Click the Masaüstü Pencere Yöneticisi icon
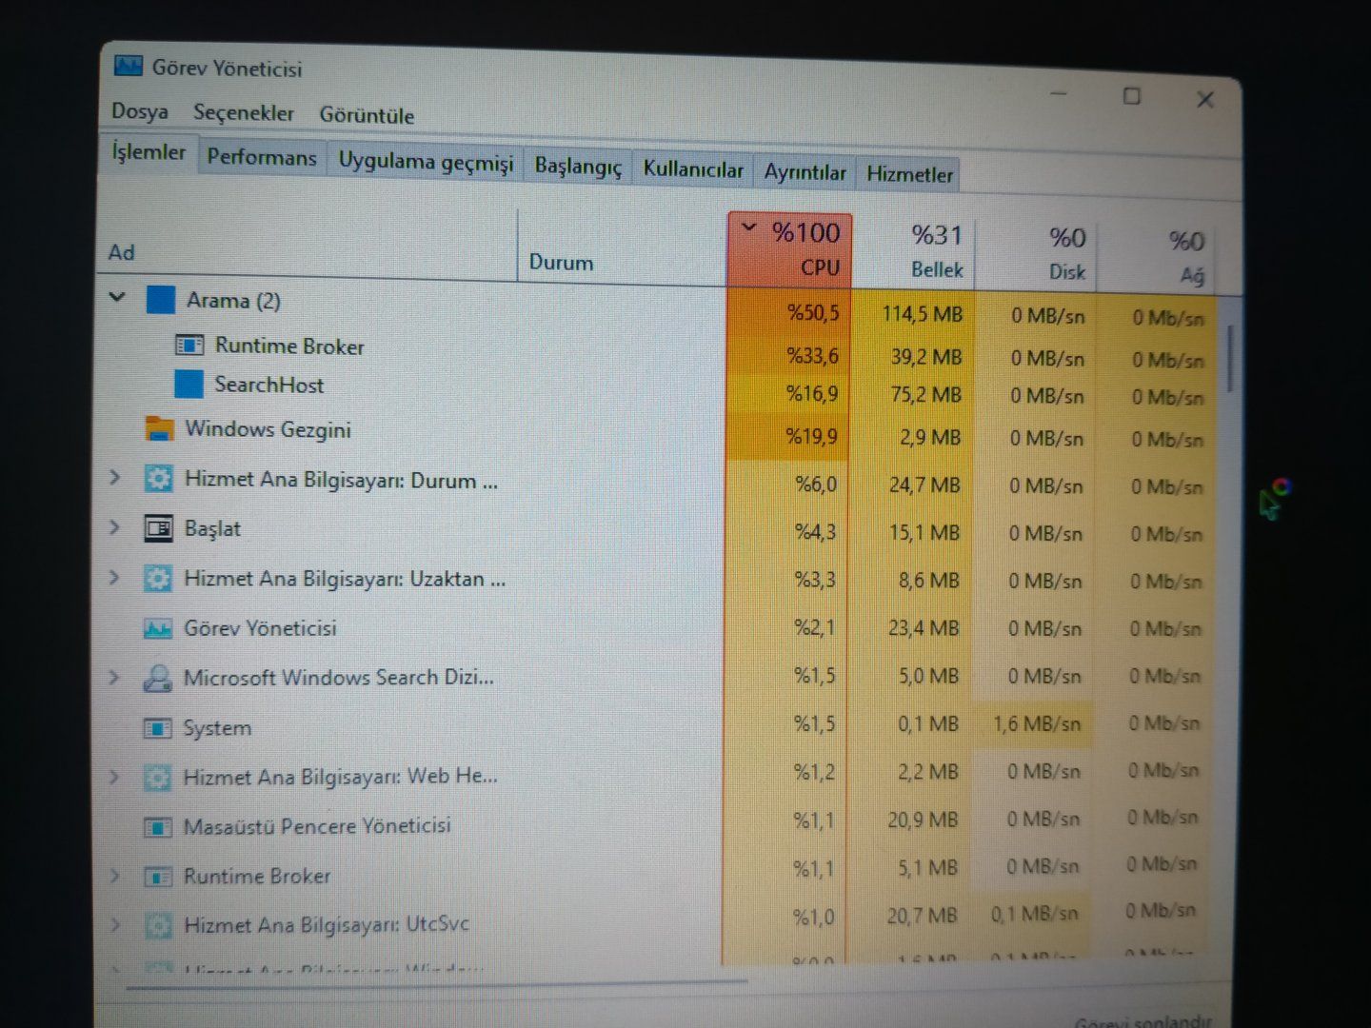Viewport: 1371px width, 1028px height. pyautogui.click(x=156, y=826)
